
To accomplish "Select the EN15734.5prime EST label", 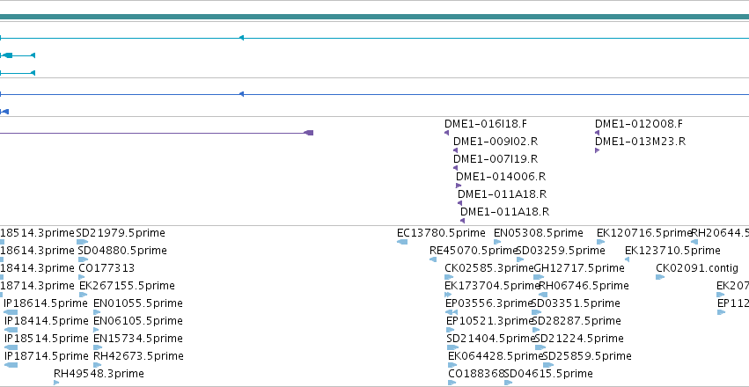I will coord(138,339).
